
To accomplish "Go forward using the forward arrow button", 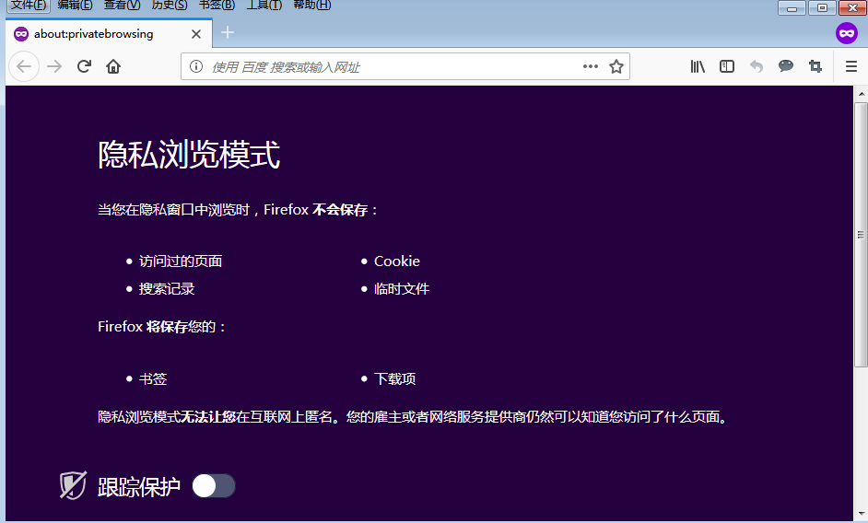I will [x=54, y=66].
